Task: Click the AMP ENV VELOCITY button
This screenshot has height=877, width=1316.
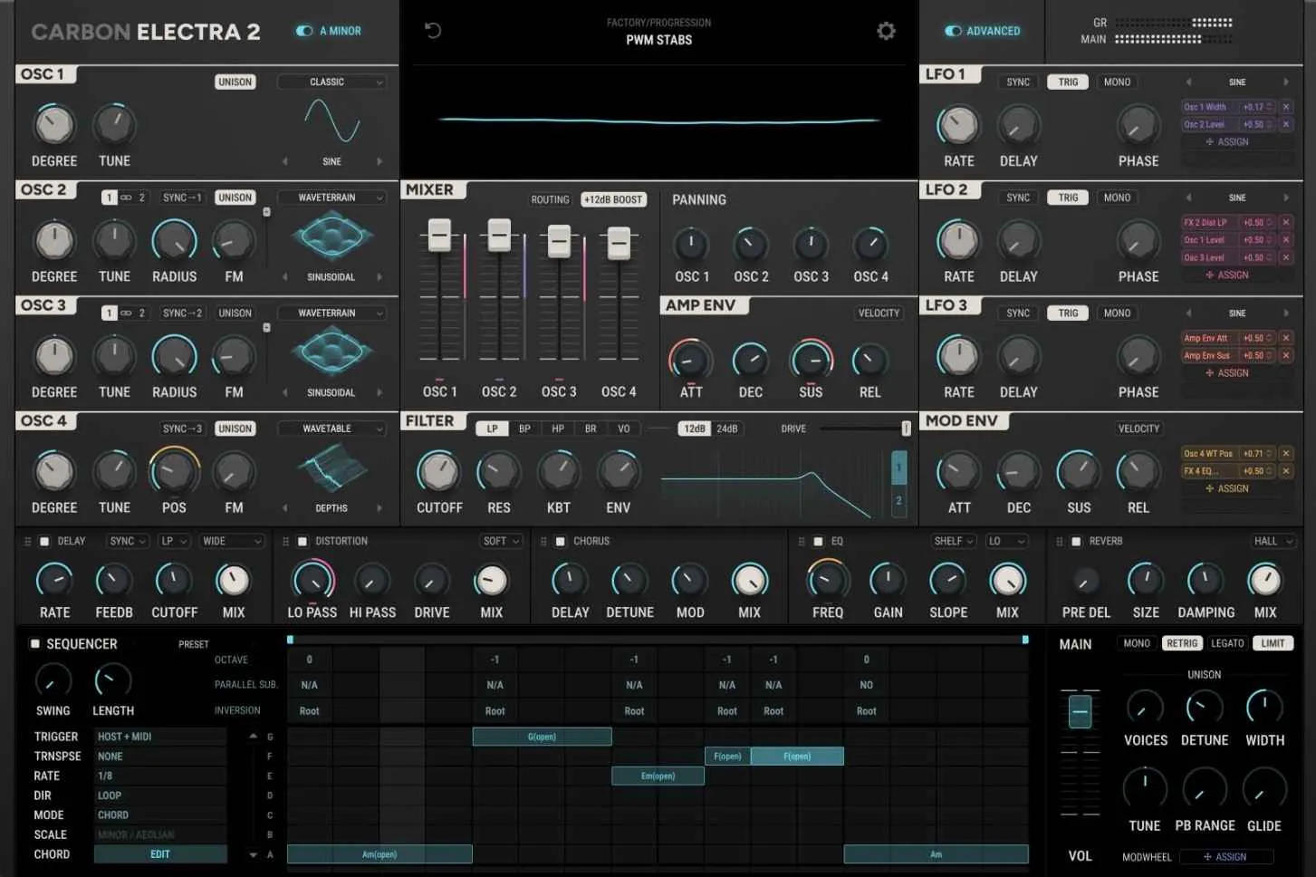Action: pos(879,313)
